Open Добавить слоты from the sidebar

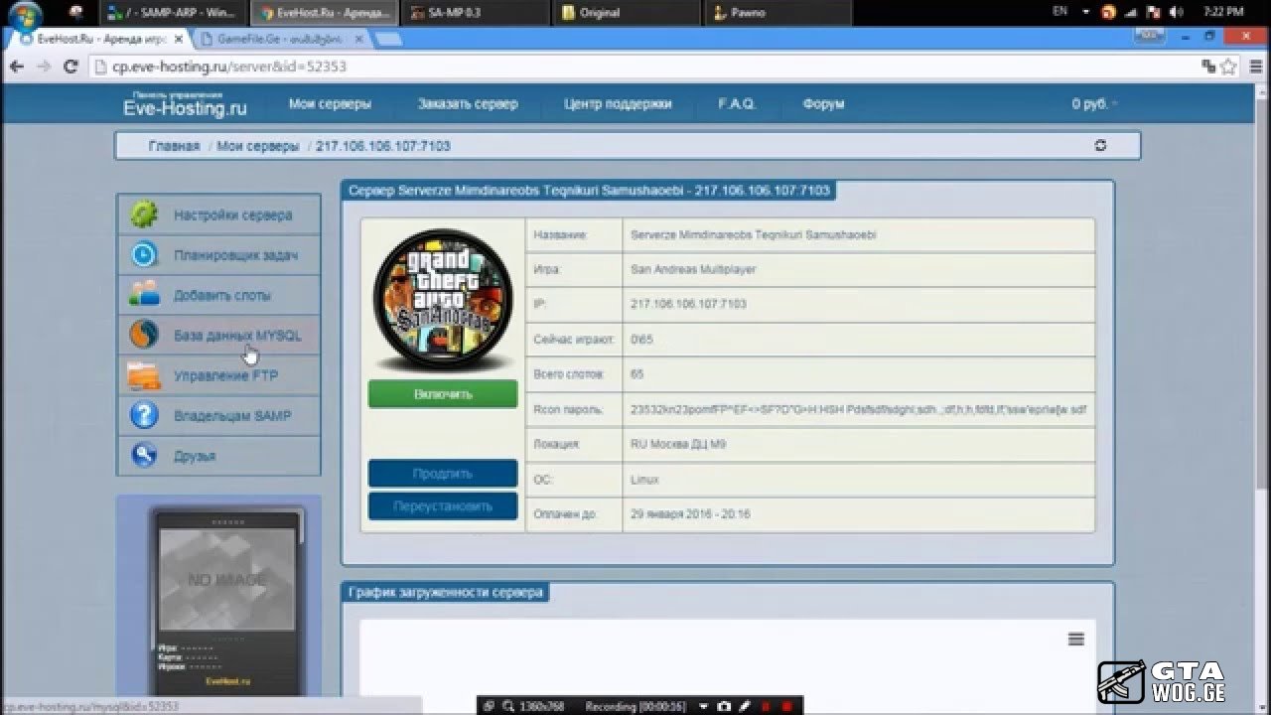click(x=221, y=296)
